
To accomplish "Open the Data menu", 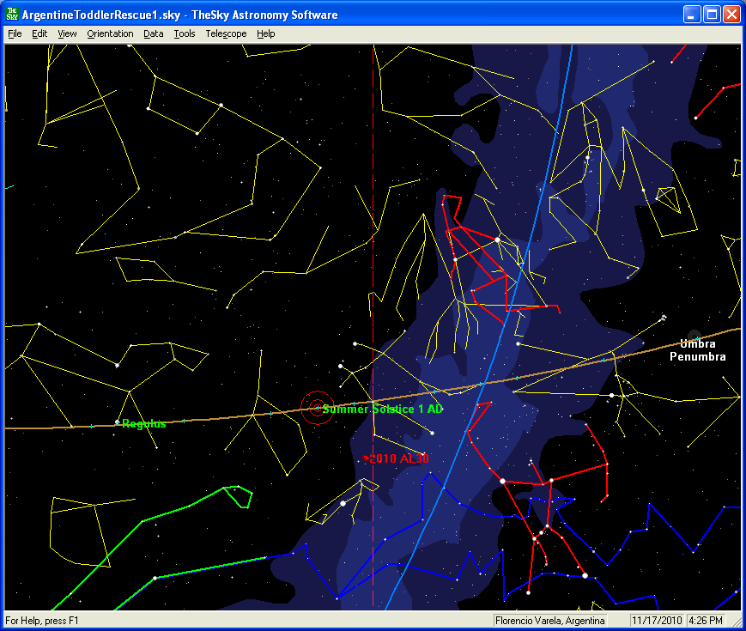I will (154, 33).
